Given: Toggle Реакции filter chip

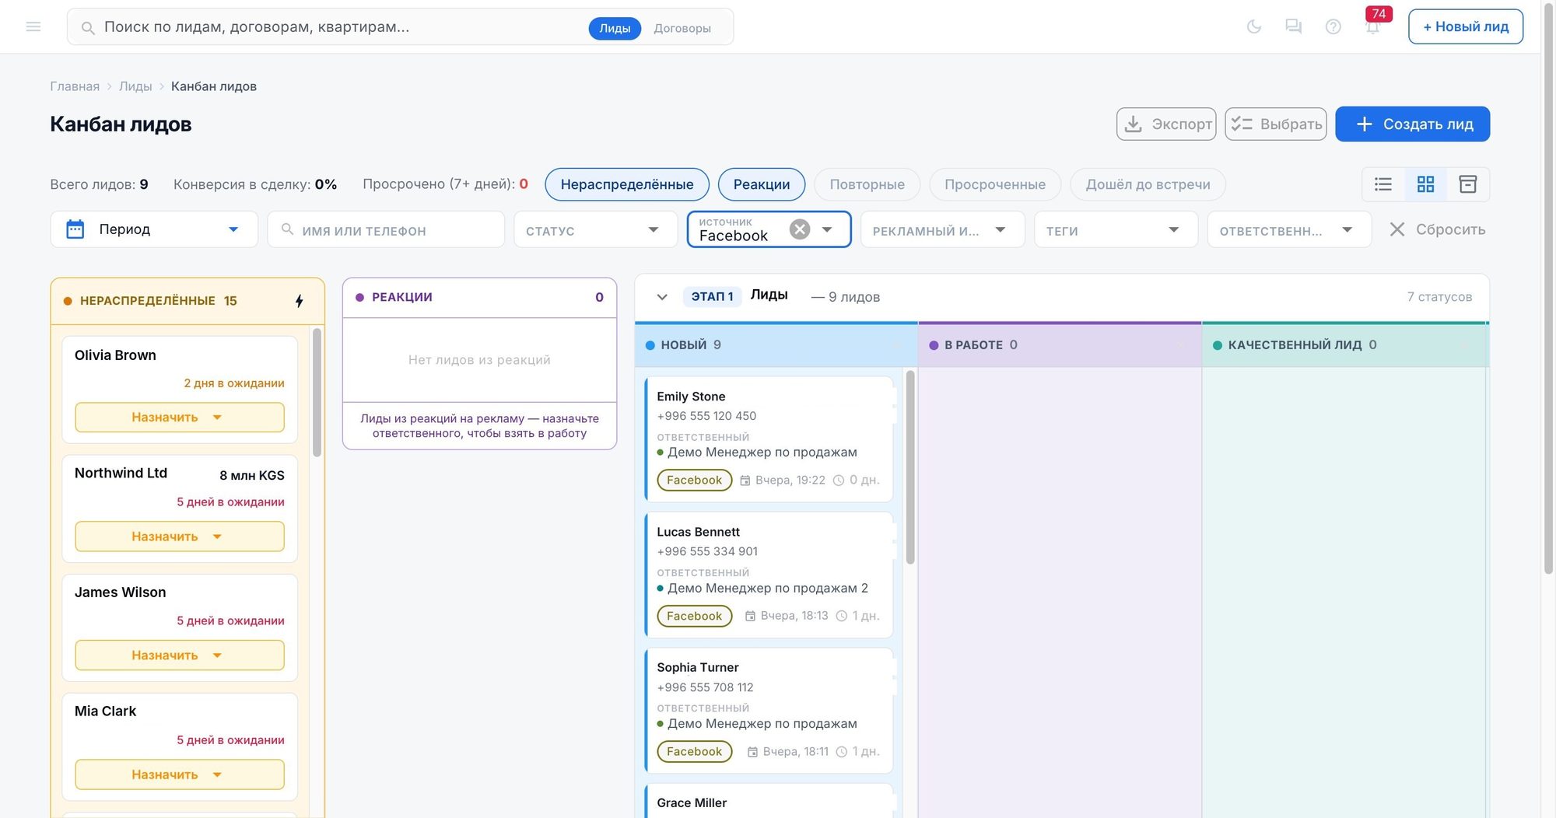Looking at the screenshot, I should 762,184.
